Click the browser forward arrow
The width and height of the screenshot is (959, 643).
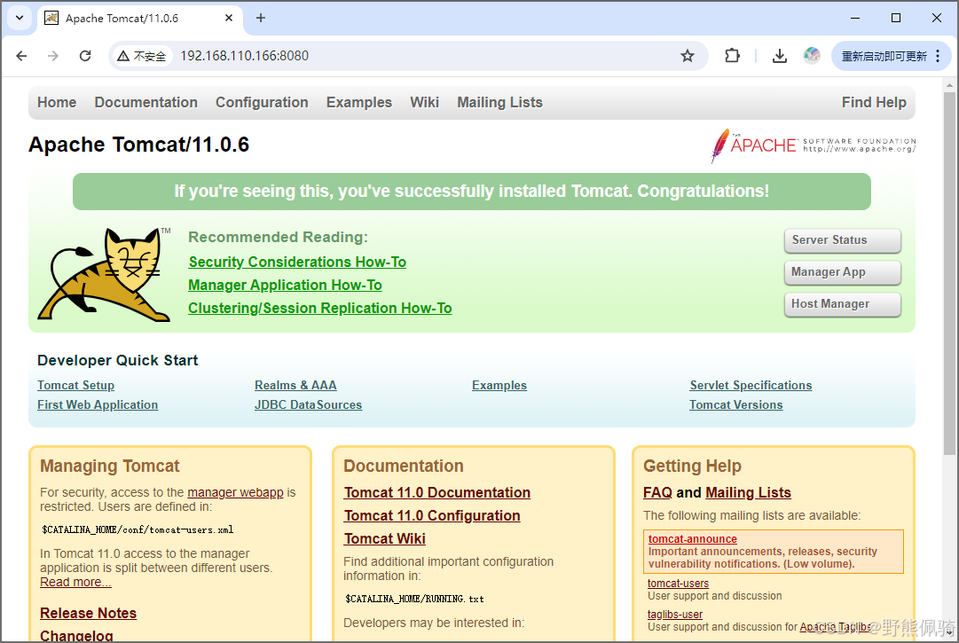pos(53,56)
